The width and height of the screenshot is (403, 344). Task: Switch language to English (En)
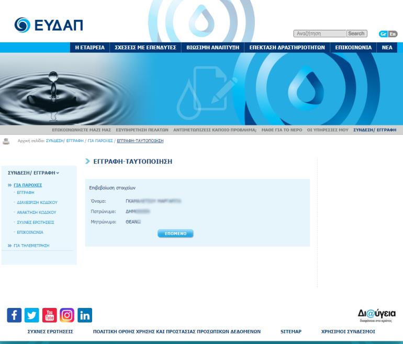pos(392,33)
